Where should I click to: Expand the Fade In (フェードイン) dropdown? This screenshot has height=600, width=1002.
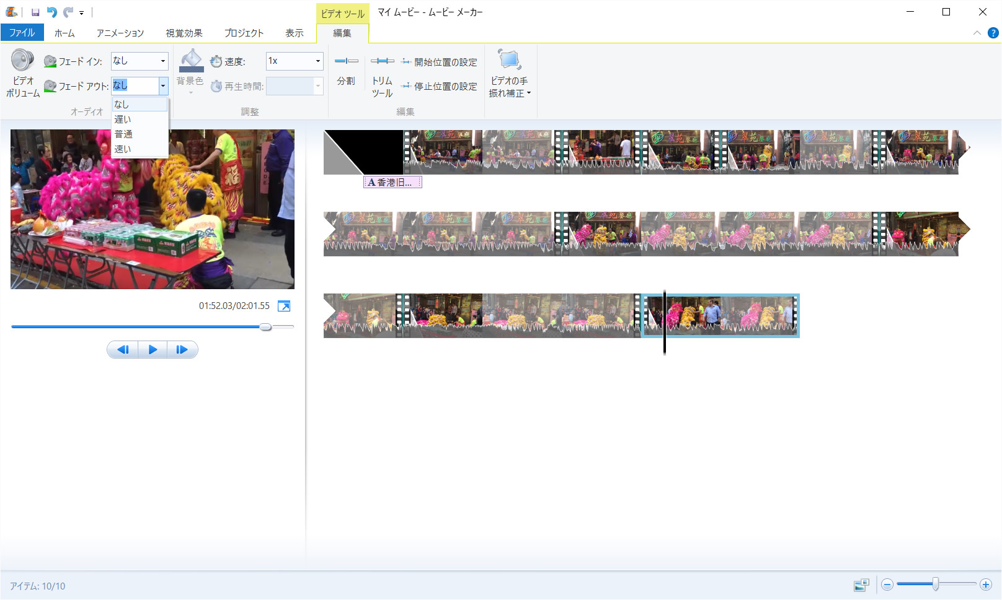tap(163, 61)
